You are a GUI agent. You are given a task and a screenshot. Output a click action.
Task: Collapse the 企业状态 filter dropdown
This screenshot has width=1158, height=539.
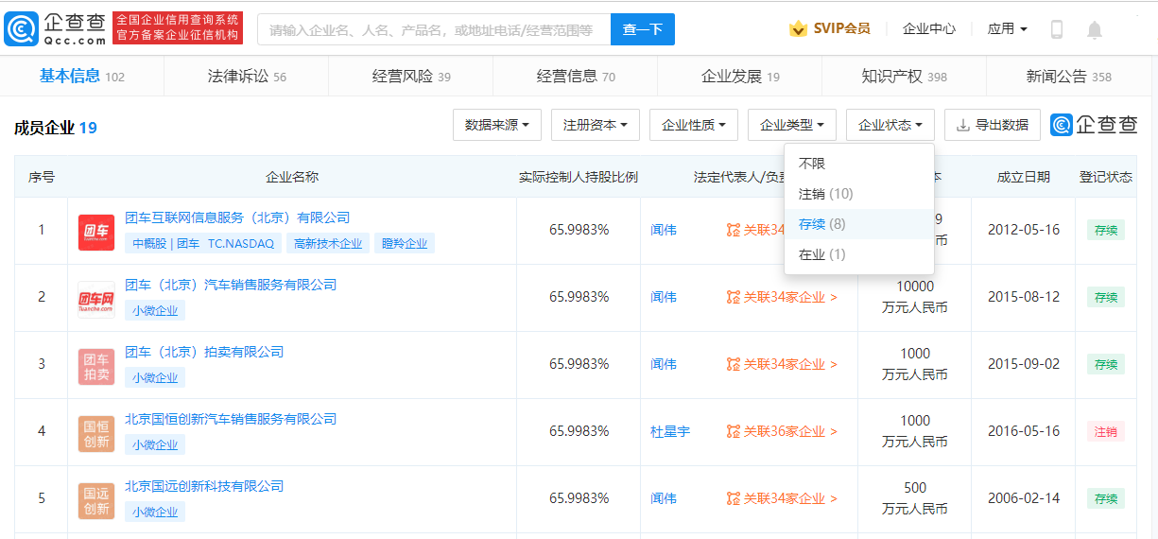point(890,125)
